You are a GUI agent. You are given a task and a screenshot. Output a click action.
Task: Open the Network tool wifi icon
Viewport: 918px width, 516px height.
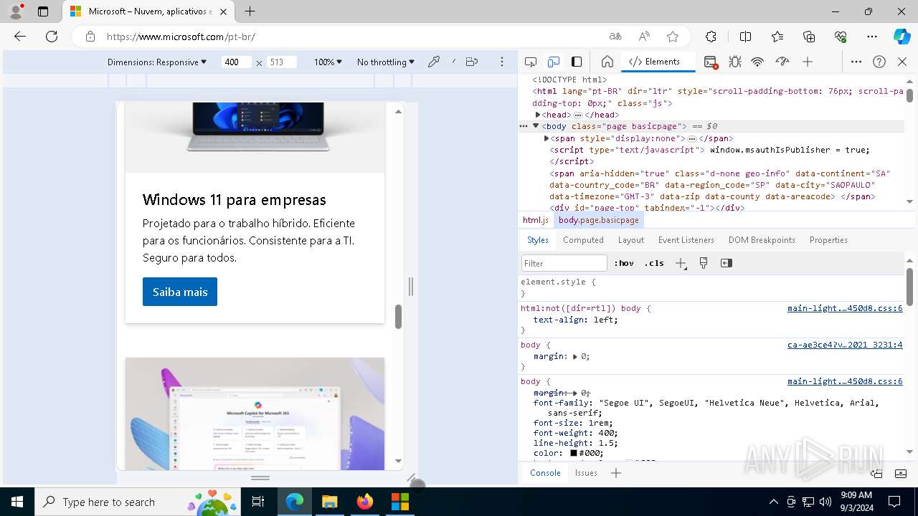(757, 62)
